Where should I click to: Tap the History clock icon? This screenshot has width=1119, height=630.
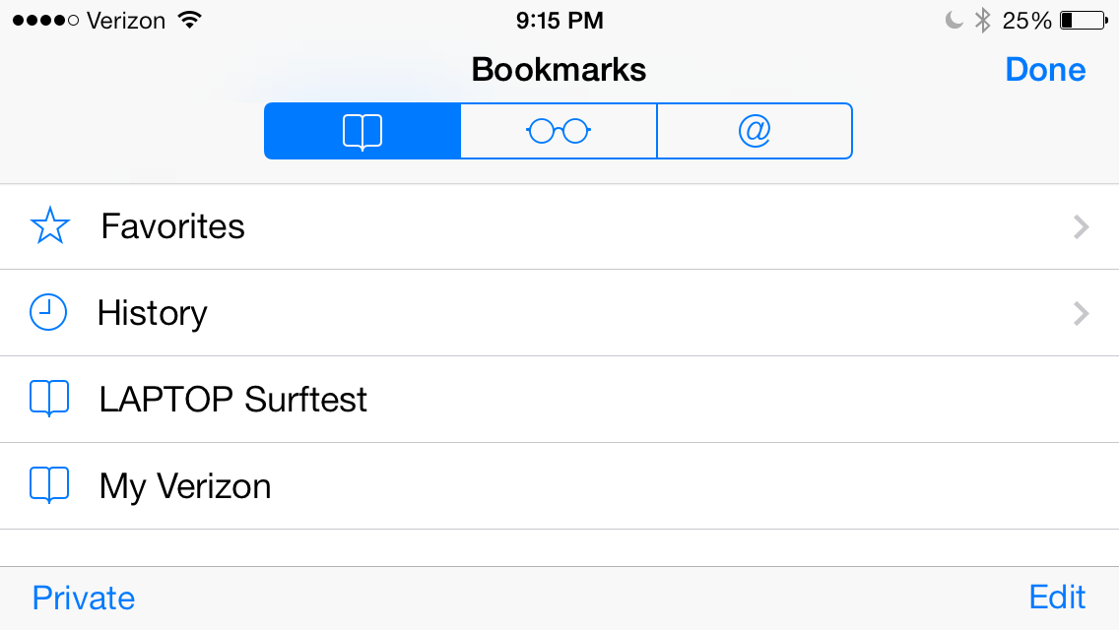pyautogui.click(x=49, y=313)
